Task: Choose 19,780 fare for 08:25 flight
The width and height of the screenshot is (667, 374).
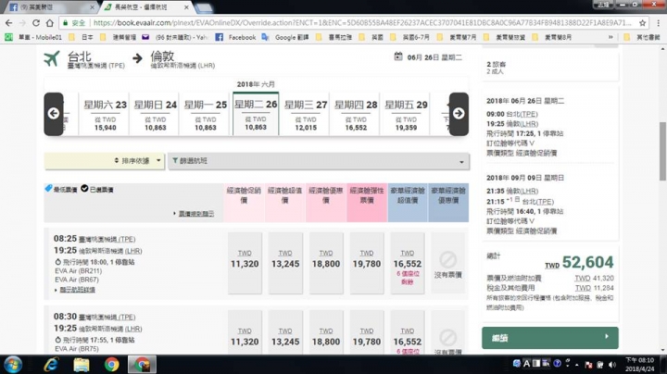Action: (x=367, y=263)
